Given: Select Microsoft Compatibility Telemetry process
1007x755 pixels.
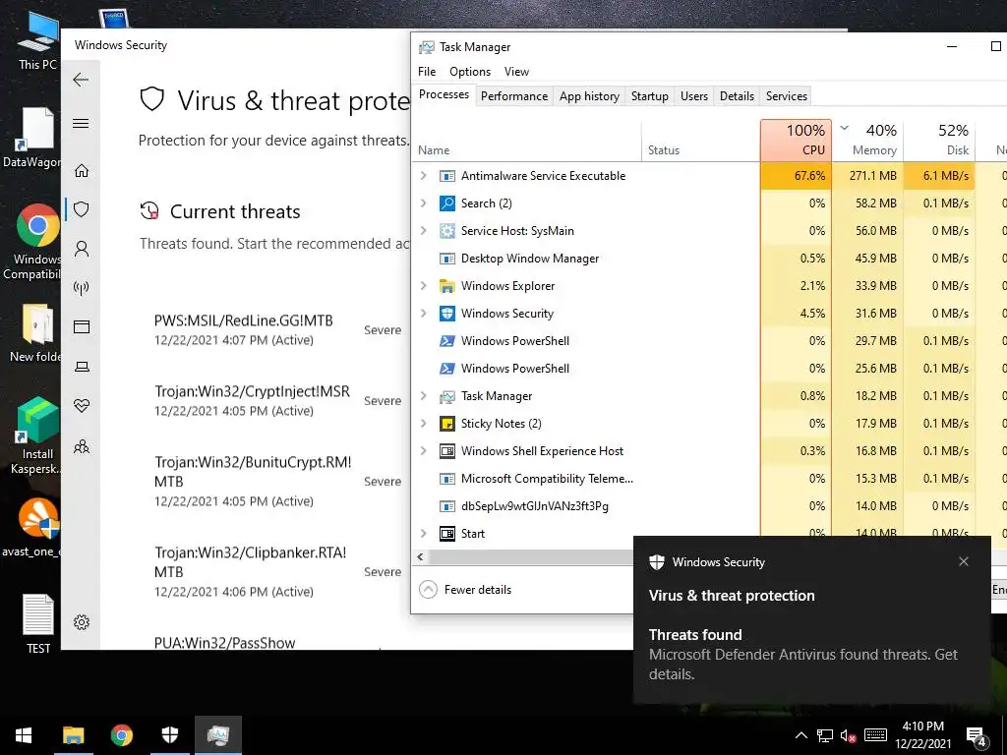Looking at the screenshot, I should click(709, 479).
